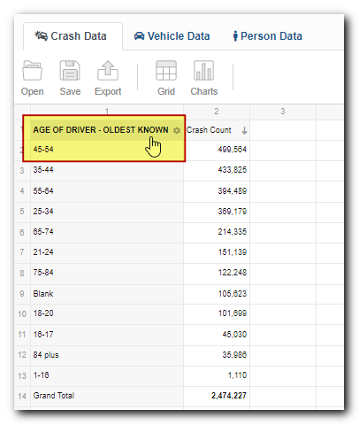Click the Save floppy disk icon
359x425 pixels.
pyautogui.click(x=70, y=71)
